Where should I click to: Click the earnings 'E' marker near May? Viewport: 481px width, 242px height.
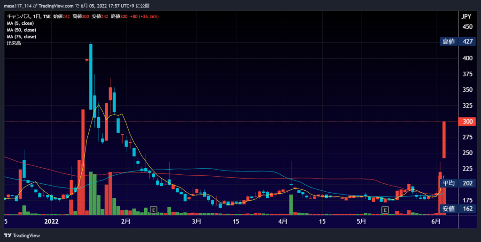385,210
